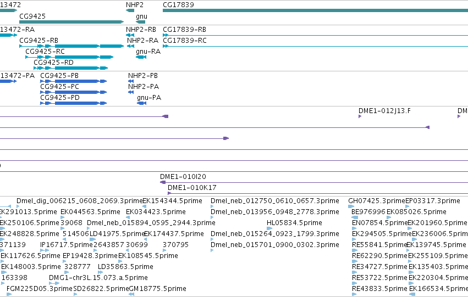468x297 pixels.
Task: Click the CG9425-RC transcript feature
Action: (x=69, y=57)
